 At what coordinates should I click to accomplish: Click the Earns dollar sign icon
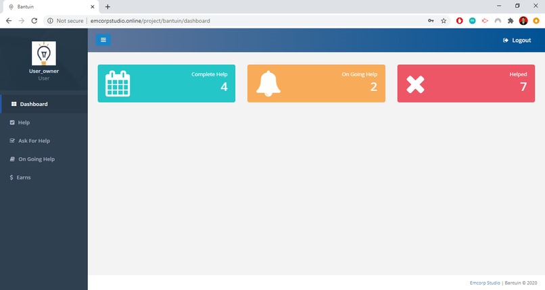tap(11, 177)
